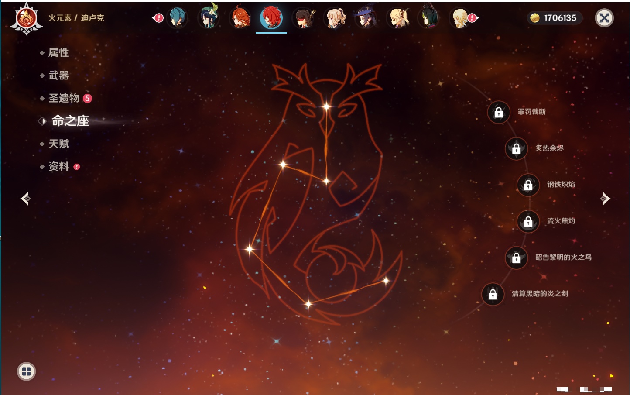630x395 pixels.
Task: Open the four-square grid menu icon
Action: [x=26, y=371]
